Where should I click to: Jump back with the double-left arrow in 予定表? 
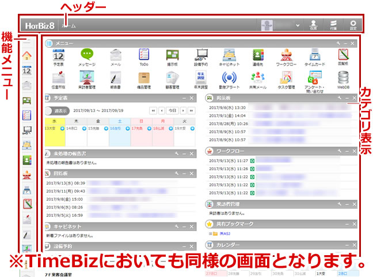(153, 110)
